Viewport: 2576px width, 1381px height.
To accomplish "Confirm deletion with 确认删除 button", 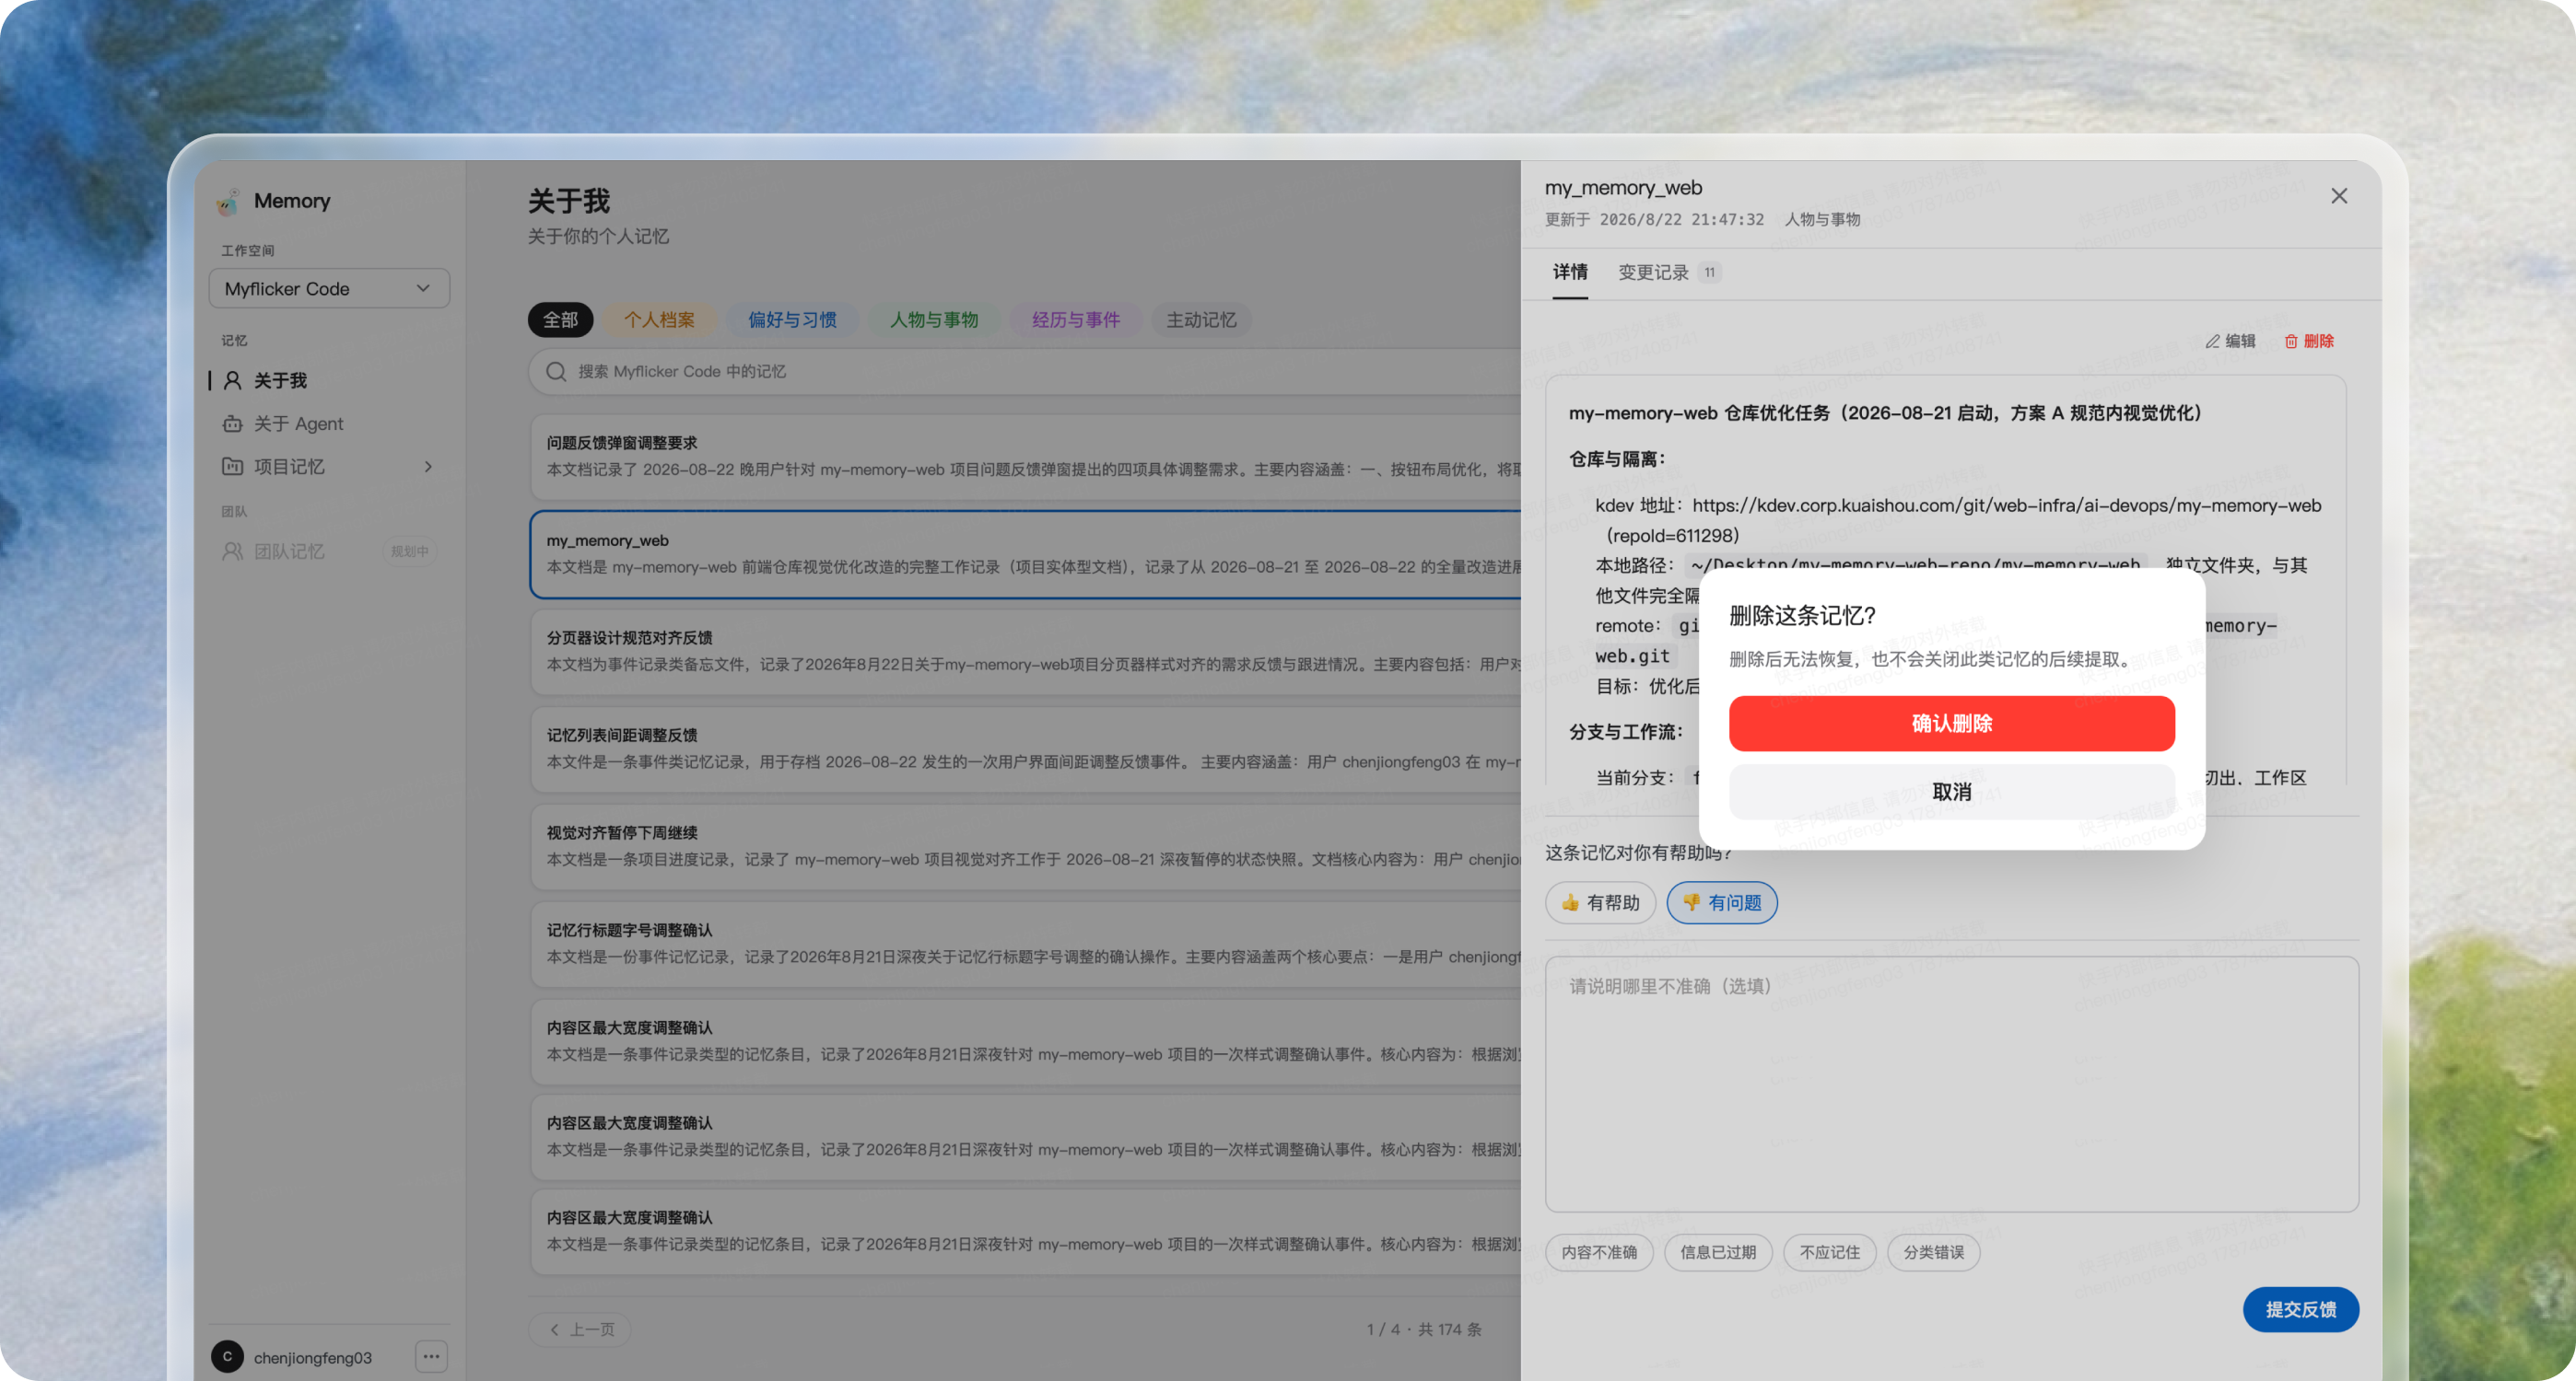I will (1952, 724).
